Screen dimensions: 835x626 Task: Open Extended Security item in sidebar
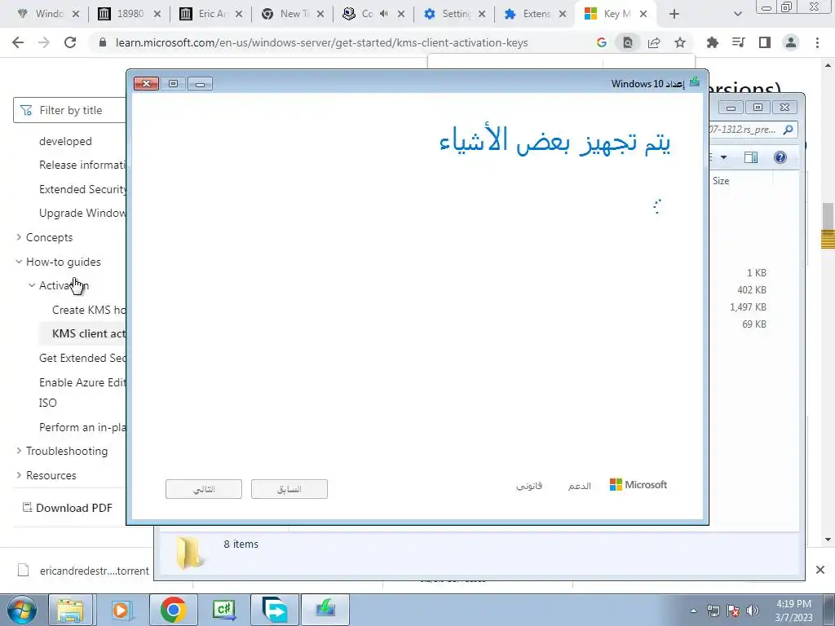(82, 189)
